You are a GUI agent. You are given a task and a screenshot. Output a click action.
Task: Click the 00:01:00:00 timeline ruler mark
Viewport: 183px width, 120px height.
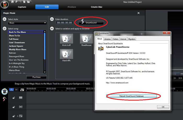pos(71,89)
